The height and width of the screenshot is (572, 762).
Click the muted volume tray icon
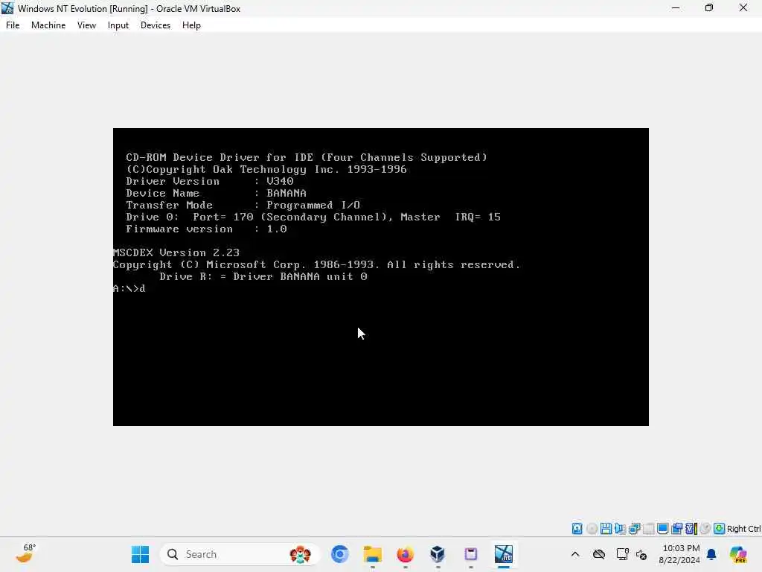[x=641, y=554]
